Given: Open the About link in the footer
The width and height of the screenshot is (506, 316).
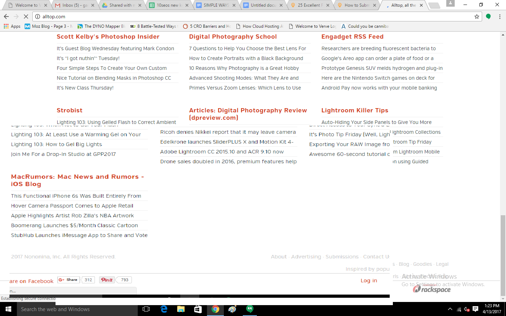Looking at the screenshot, I should 279,257.
